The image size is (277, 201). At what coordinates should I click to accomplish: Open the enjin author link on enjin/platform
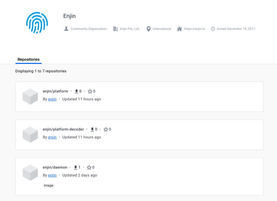52,99
